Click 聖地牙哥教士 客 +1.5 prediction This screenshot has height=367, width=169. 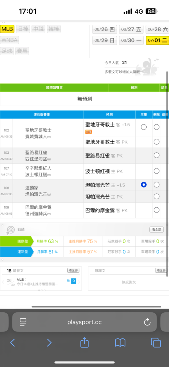pos(108,125)
